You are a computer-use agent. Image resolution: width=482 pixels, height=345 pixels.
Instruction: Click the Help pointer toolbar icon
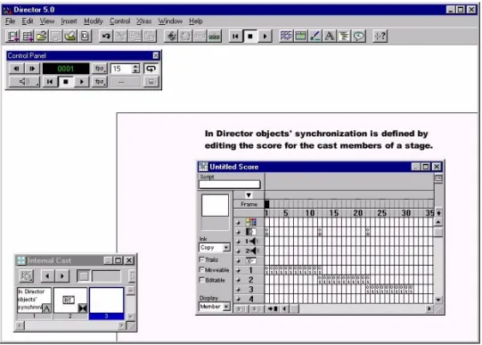pyautogui.click(x=380, y=37)
